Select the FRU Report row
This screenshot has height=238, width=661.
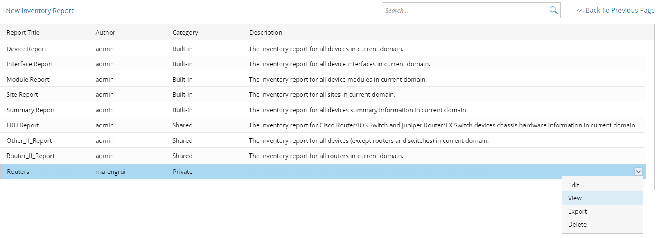click(x=23, y=125)
